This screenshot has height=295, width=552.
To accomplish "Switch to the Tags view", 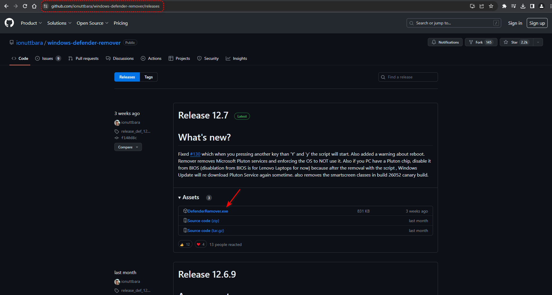I will click(149, 77).
